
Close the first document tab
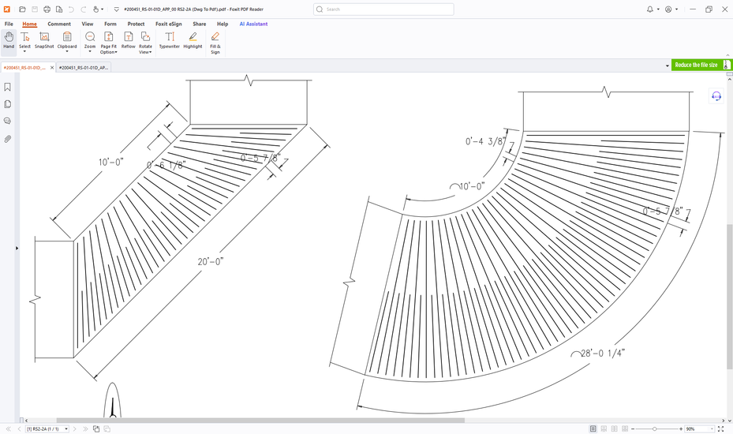(x=52, y=68)
